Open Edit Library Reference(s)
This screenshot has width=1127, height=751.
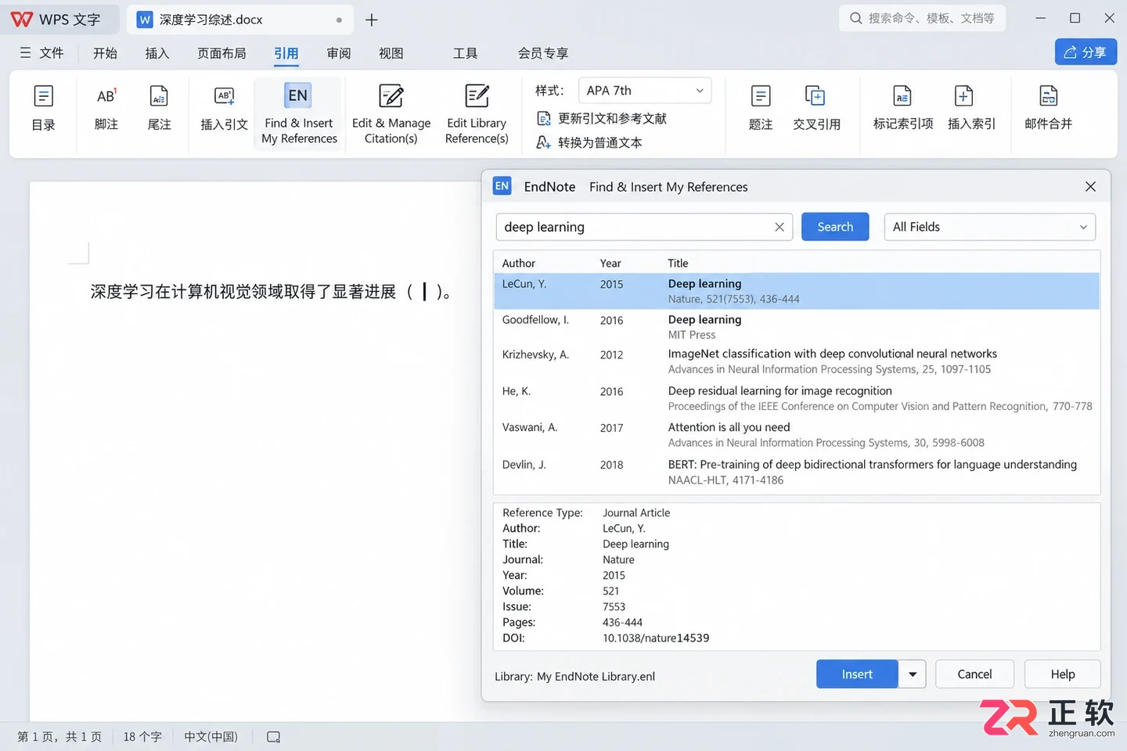click(x=477, y=114)
